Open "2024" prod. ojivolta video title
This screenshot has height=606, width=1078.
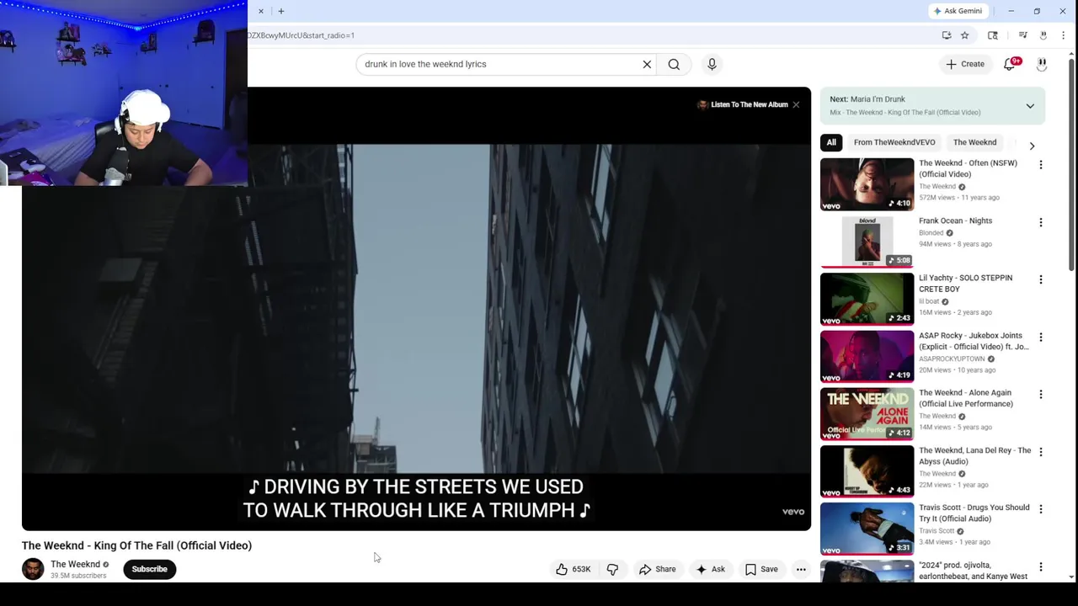click(x=973, y=571)
